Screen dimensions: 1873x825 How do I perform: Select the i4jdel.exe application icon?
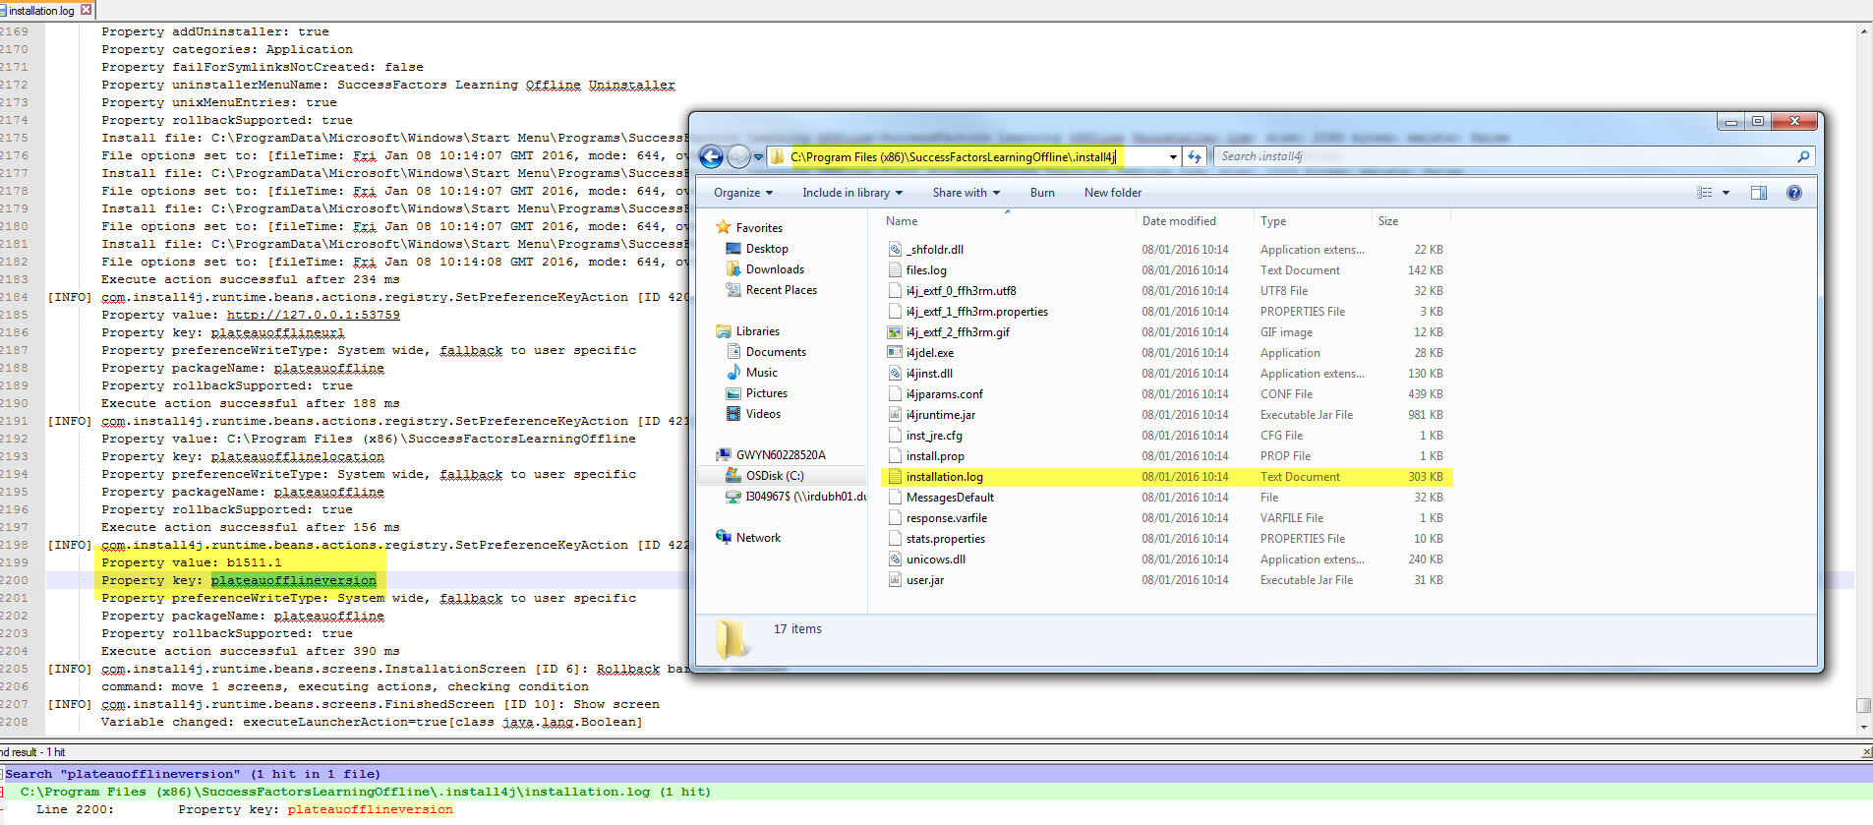895,353
